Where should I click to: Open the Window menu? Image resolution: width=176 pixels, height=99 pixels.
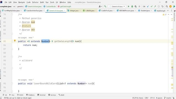(63, 2)
